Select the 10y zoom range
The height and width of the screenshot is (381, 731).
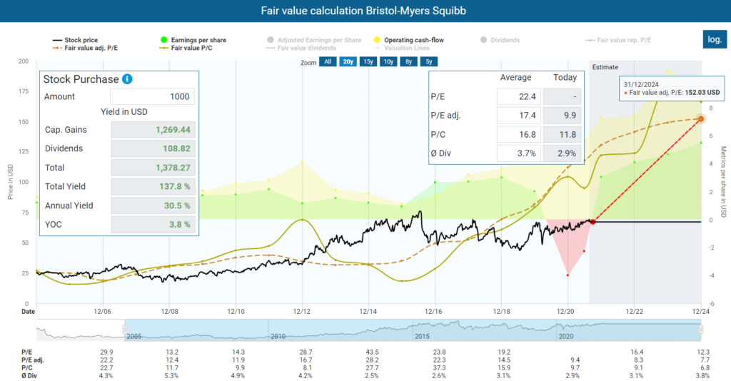(x=388, y=61)
